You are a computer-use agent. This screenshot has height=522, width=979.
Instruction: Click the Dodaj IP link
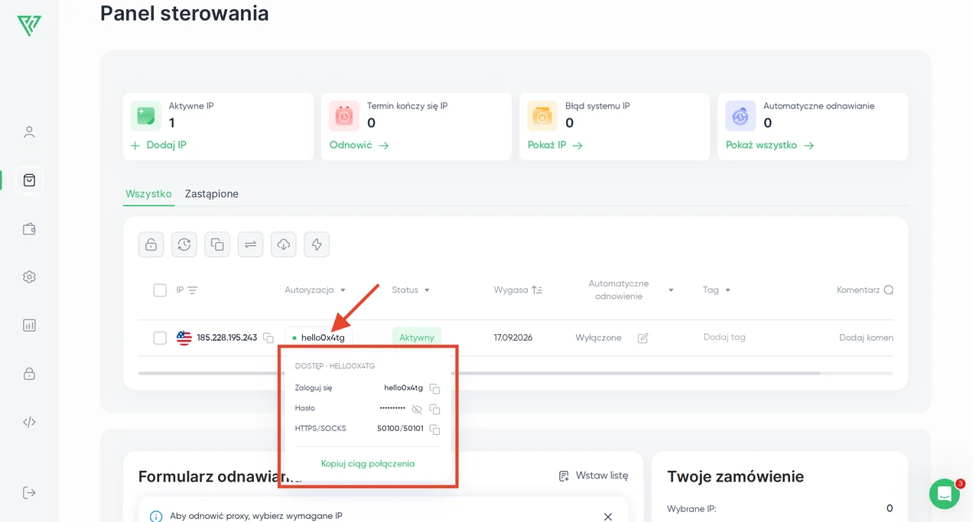[158, 145]
